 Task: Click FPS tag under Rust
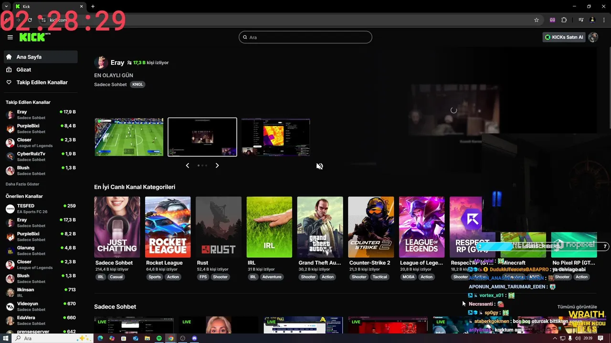pos(203,277)
